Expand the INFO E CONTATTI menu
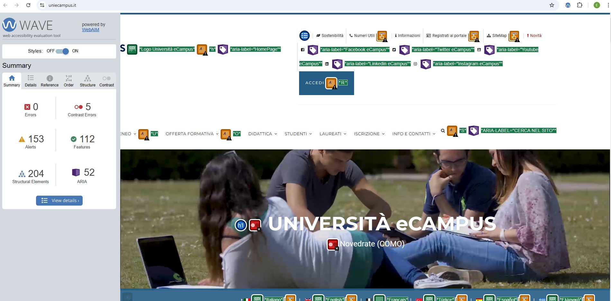The image size is (611, 301). pos(414,134)
